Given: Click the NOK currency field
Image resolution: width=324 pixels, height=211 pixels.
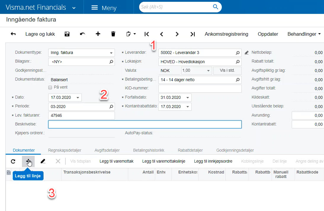Looking at the screenshot, I should [x=169, y=71].
